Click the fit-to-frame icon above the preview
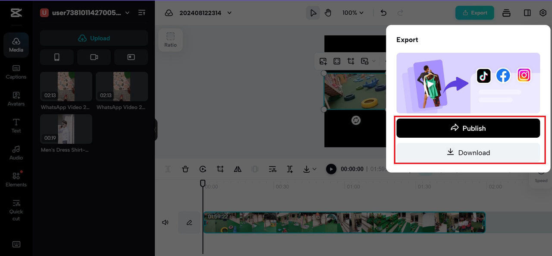 337,61
